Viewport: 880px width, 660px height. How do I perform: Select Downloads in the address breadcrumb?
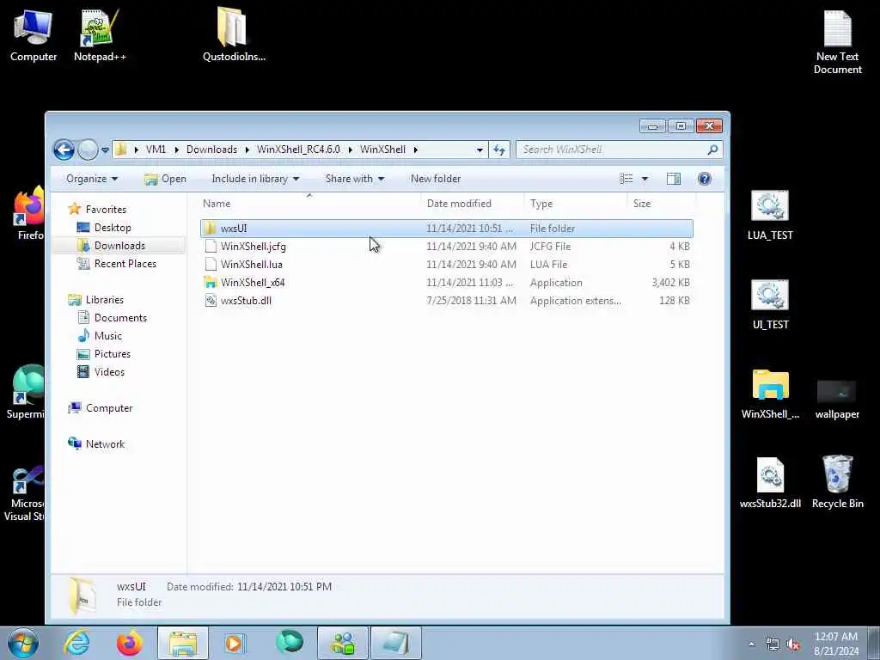tap(211, 150)
